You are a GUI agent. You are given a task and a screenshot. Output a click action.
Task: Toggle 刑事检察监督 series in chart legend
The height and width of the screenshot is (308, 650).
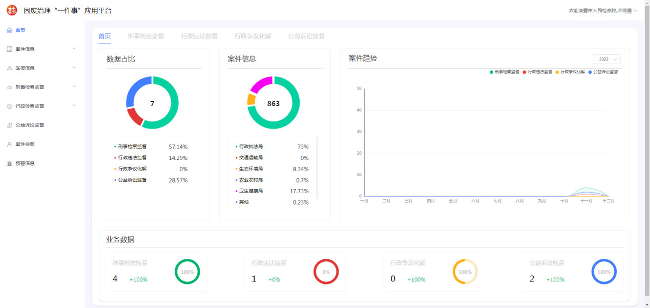pyautogui.click(x=504, y=72)
